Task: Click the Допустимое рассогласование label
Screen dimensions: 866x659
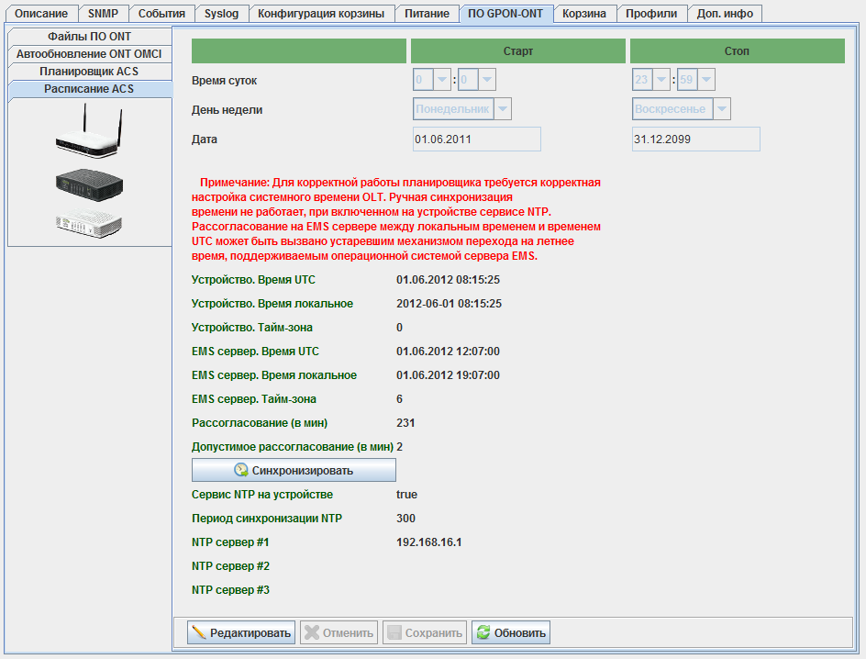Action: 293,447
